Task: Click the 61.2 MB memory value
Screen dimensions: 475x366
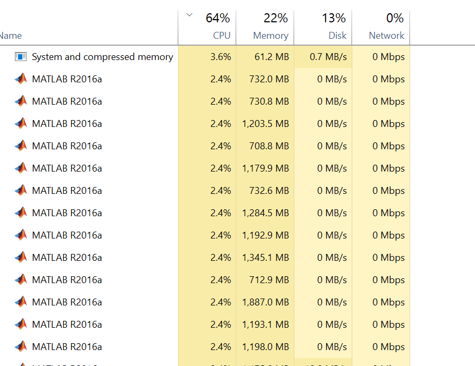Action: [x=272, y=57]
